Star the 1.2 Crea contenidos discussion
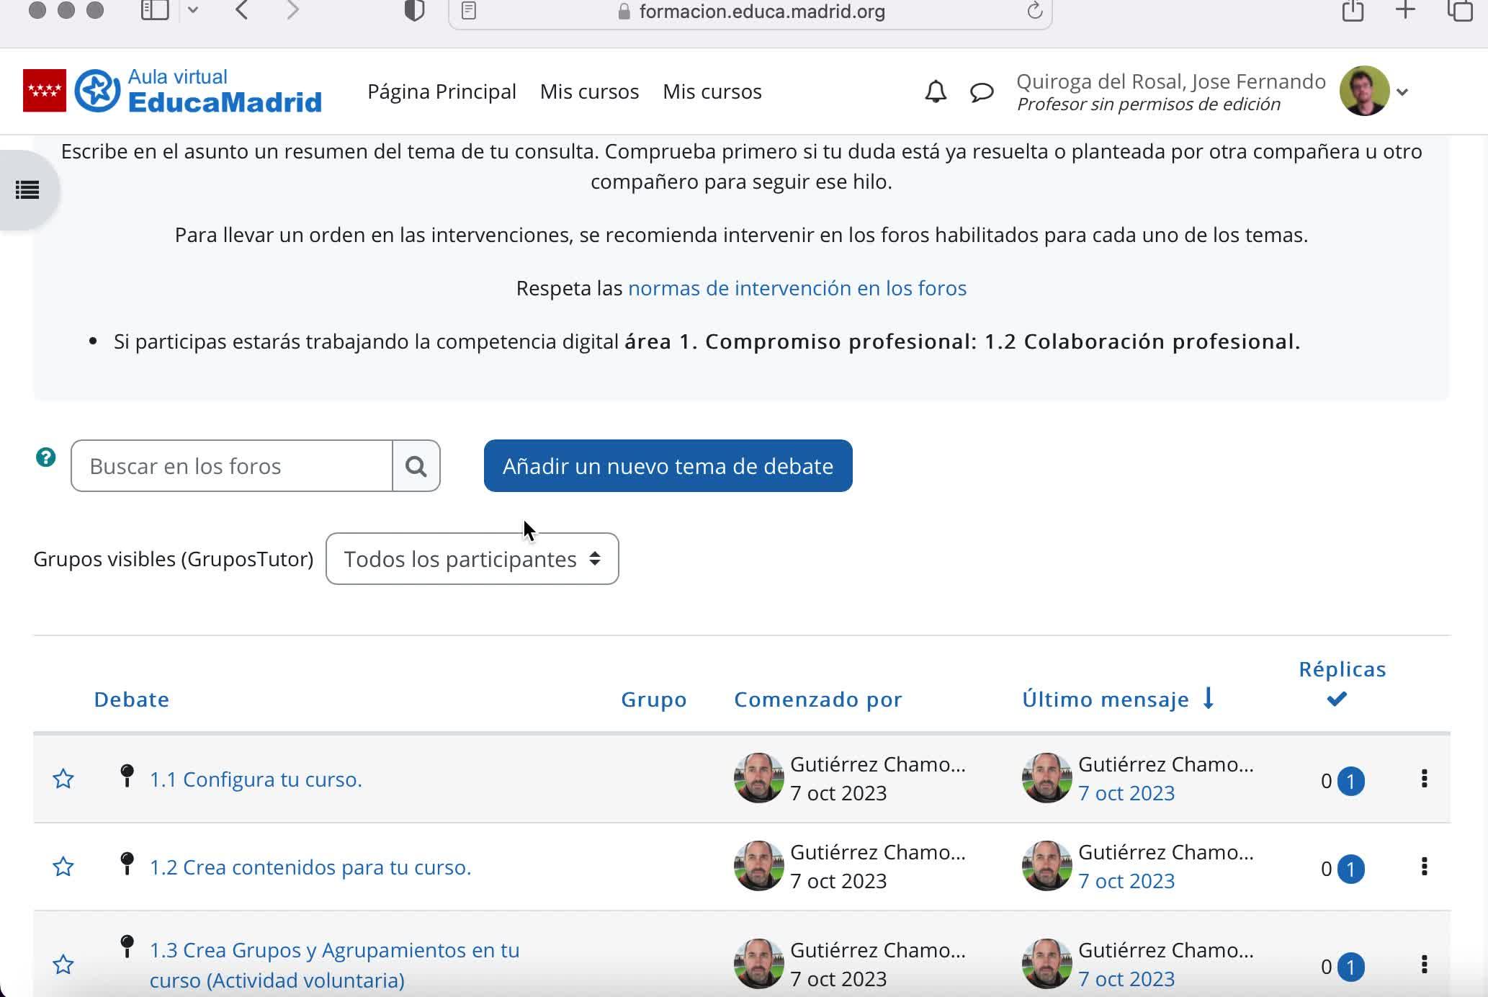The height and width of the screenshot is (997, 1488). tap(63, 867)
